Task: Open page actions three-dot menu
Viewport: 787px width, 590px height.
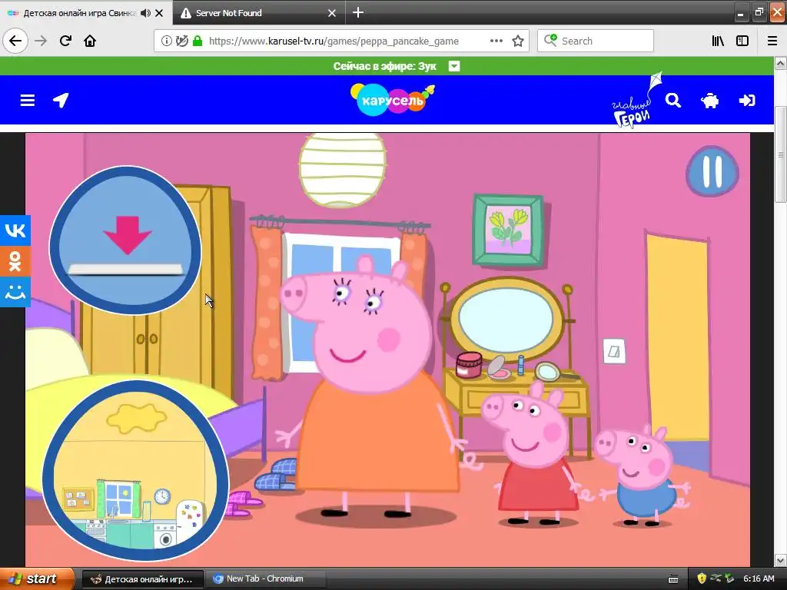Action: coord(496,41)
